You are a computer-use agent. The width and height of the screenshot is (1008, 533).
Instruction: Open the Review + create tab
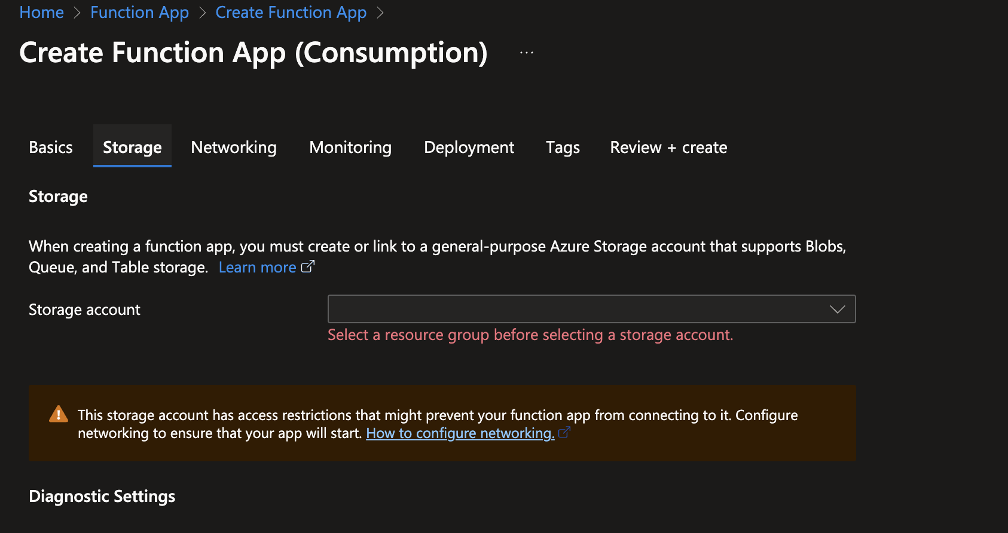668,147
